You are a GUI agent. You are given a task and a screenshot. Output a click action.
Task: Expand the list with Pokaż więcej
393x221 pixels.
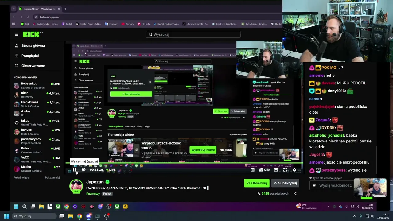click(x=21, y=178)
